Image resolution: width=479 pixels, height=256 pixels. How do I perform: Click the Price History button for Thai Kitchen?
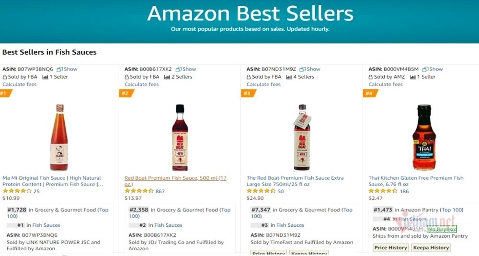(391, 248)
